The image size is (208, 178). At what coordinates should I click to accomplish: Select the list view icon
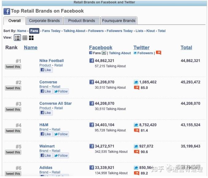(x=18, y=38)
